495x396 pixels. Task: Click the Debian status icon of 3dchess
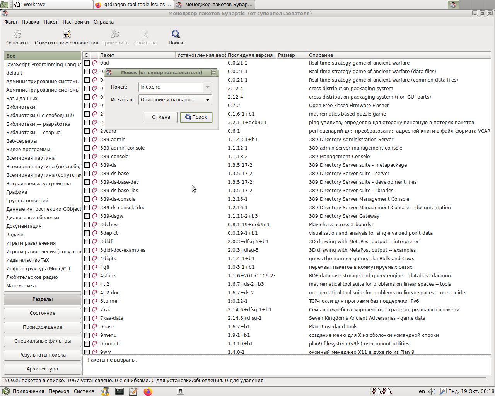pos(95,225)
